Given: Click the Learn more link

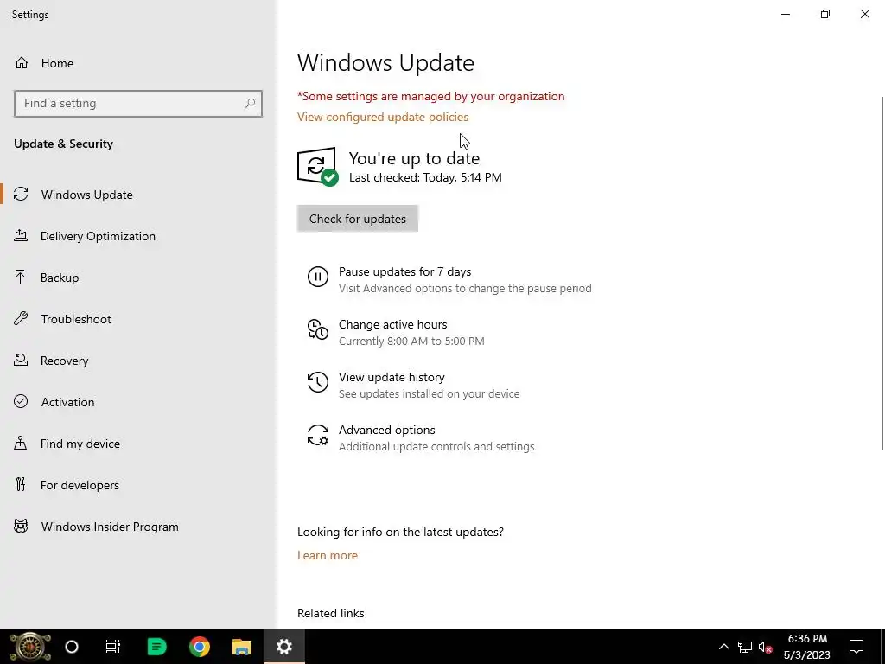Looking at the screenshot, I should (x=328, y=555).
